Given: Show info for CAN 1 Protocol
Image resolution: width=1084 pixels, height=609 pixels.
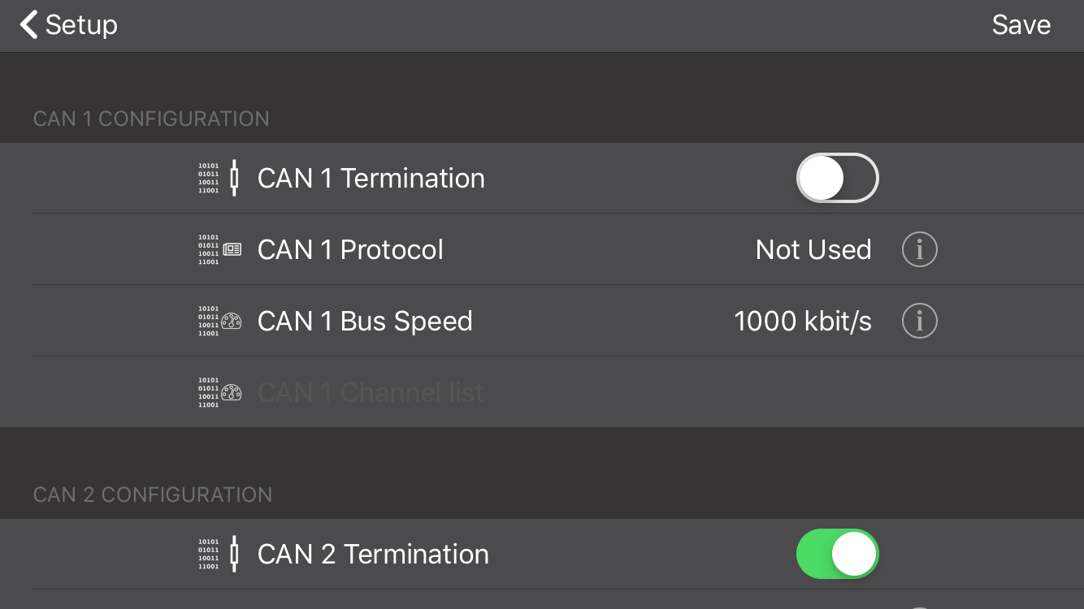Looking at the screenshot, I should coord(920,249).
